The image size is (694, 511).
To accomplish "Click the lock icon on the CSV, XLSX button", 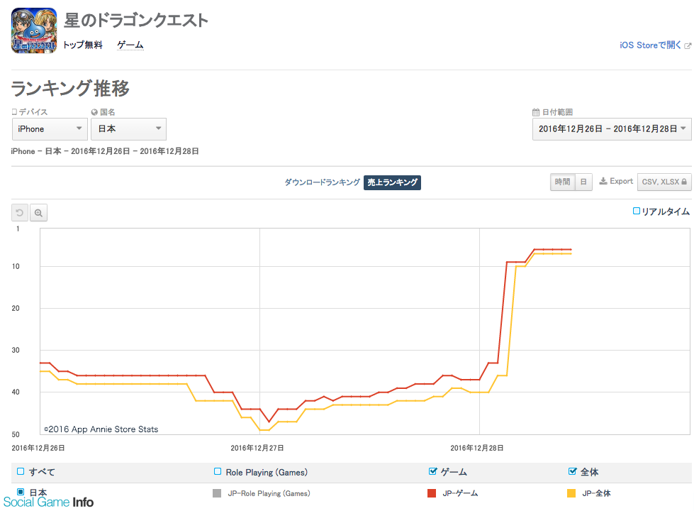I will (684, 182).
